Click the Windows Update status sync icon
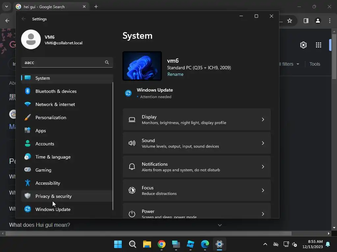 (128, 93)
